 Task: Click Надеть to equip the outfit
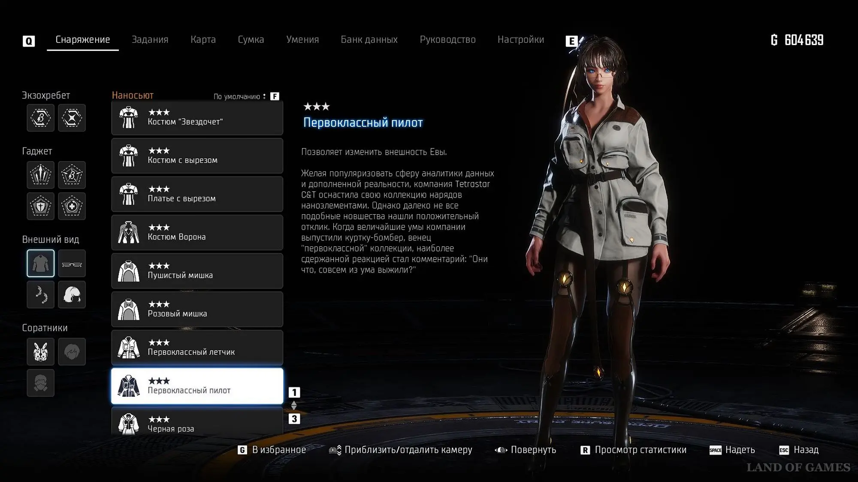740,450
